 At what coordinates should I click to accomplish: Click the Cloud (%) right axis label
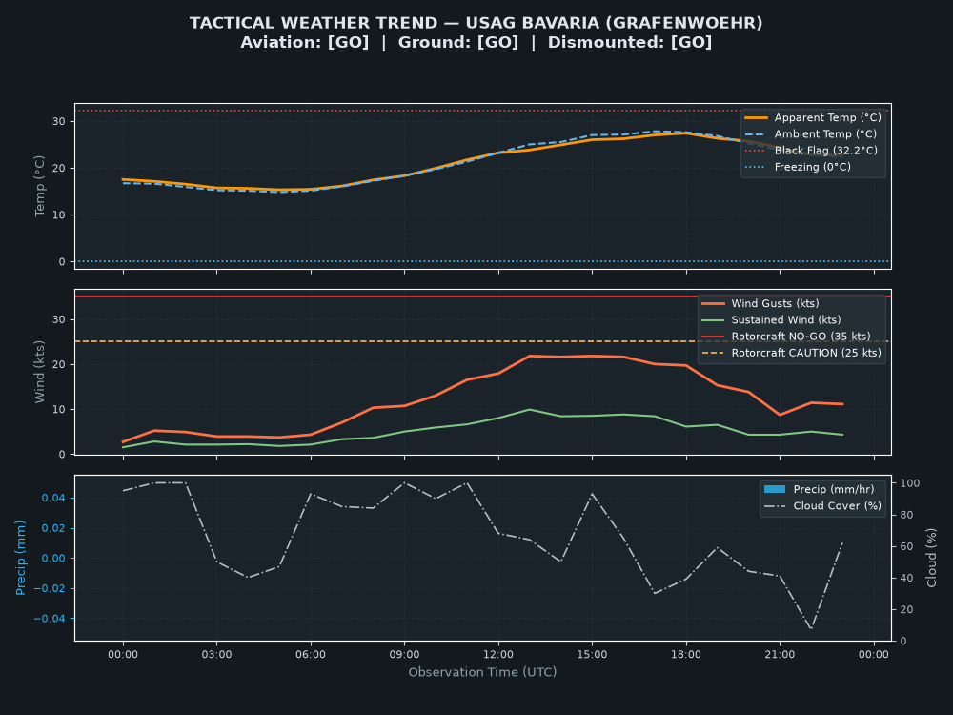point(931,558)
